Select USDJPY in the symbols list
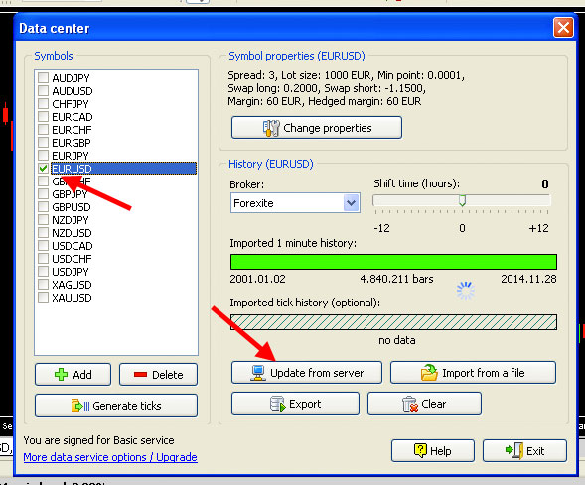 (x=71, y=272)
